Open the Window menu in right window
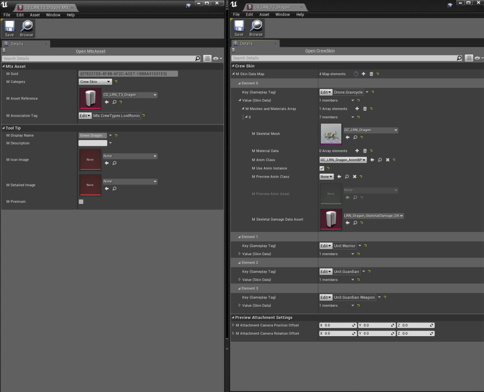 [282, 15]
